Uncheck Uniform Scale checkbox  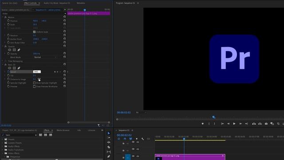(x=34, y=32)
